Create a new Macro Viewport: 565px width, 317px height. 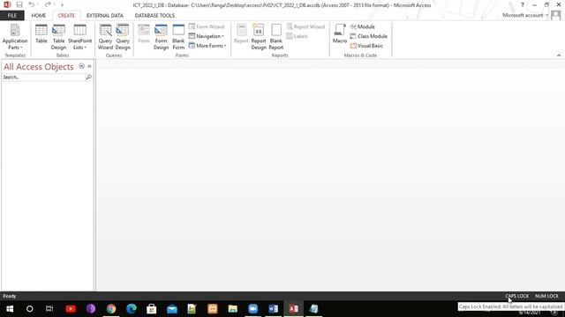pyautogui.click(x=339, y=34)
